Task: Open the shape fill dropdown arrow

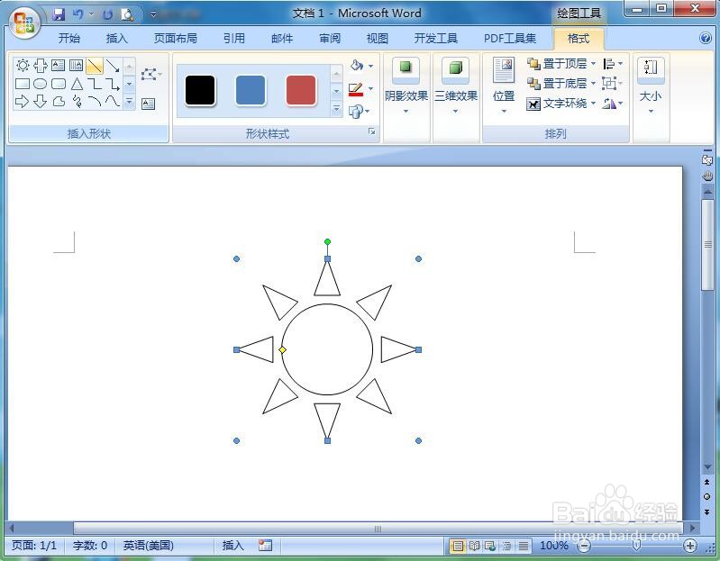Action: [370, 66]
